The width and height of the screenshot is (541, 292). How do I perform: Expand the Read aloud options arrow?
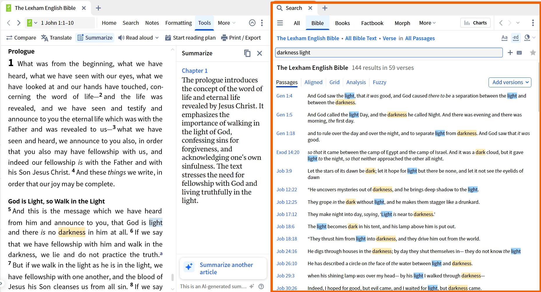coord(157,38)
